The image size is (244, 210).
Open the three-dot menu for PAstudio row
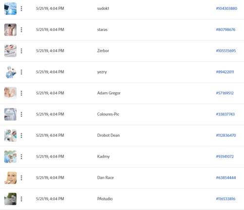coord(21,199)
